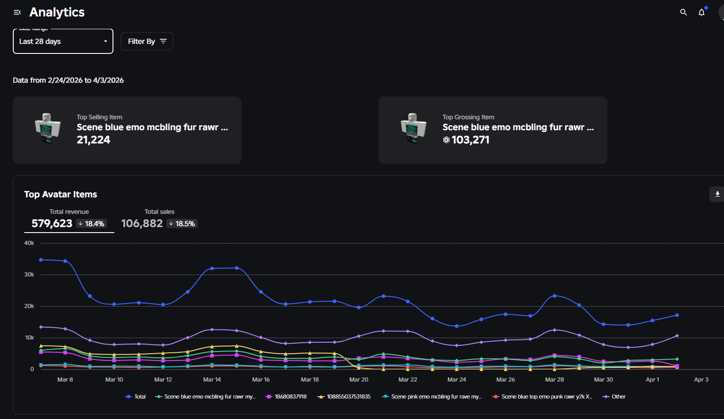Screen dimensions: 724x419
Task: Download the Top Avatar Items chart
Action: click(x=717, y=194)
